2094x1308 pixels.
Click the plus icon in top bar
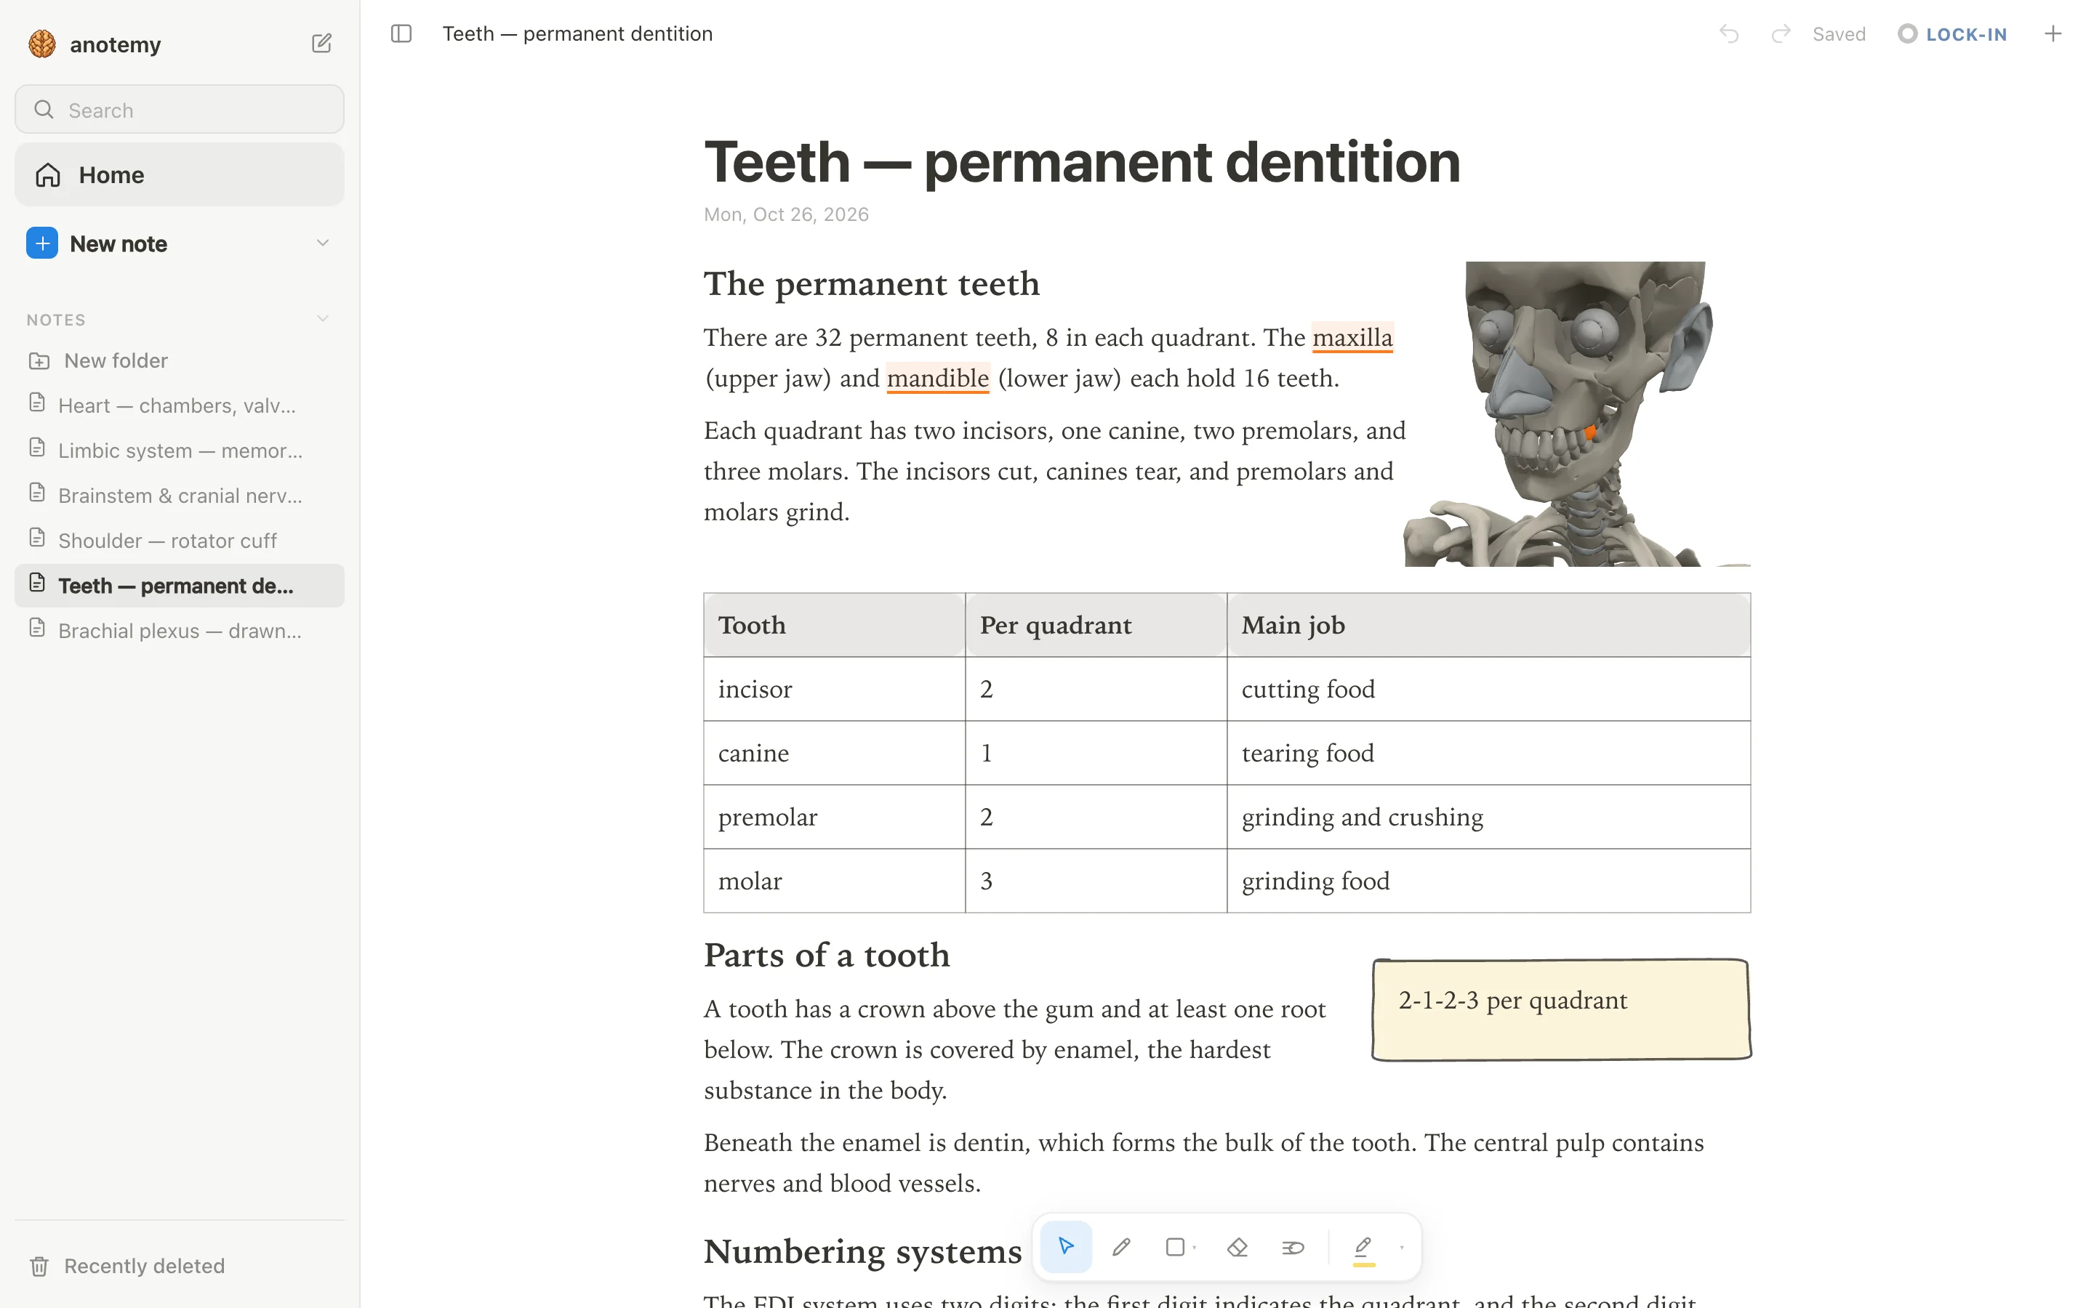coord(2053,33)
